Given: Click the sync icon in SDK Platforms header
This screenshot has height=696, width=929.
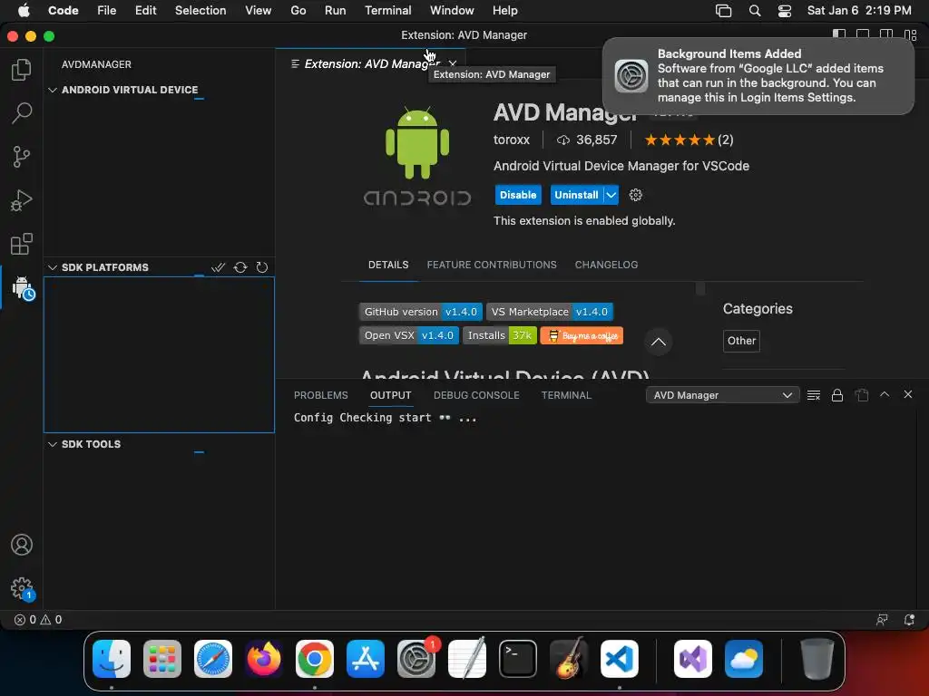Looking at the screenshot, I should coord(240,267).
